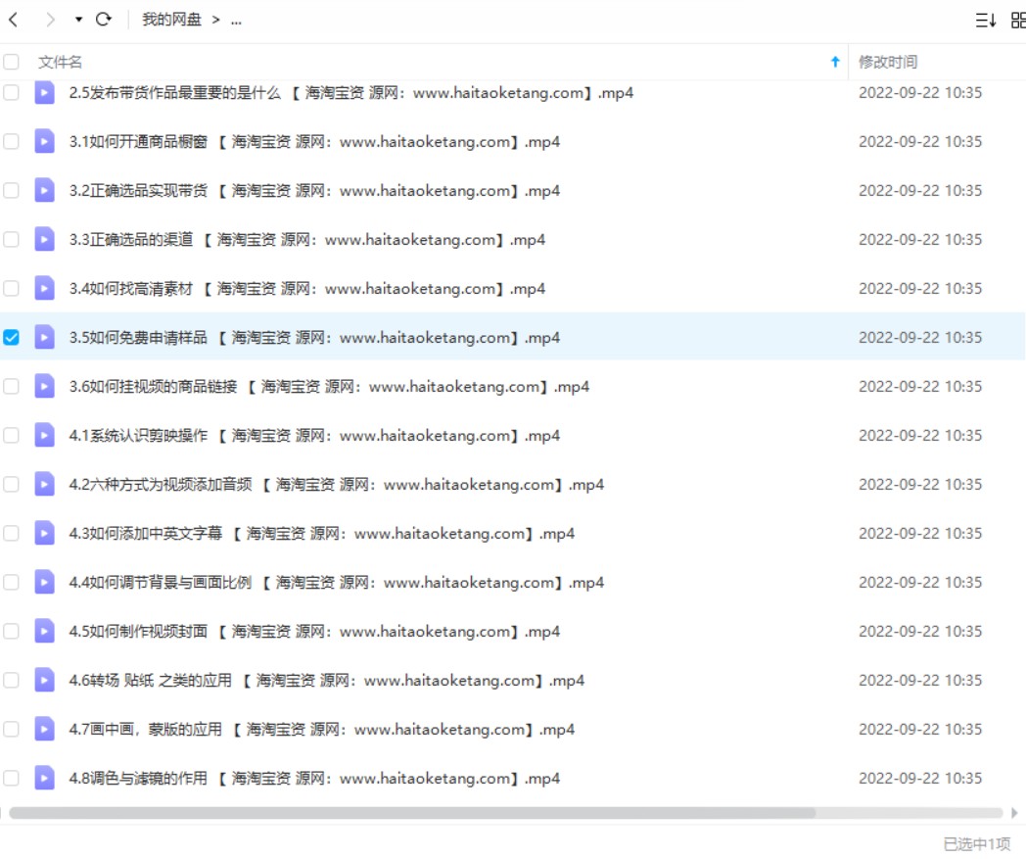Click video icon of 4.5如何制作视频封面
Image resolution: width=1026 pixels, height=859 pixels.
[x=44, y=631]
